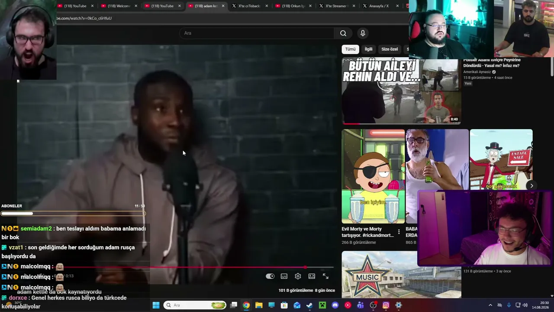Open Instagram from the taskbar

point(386,305)
